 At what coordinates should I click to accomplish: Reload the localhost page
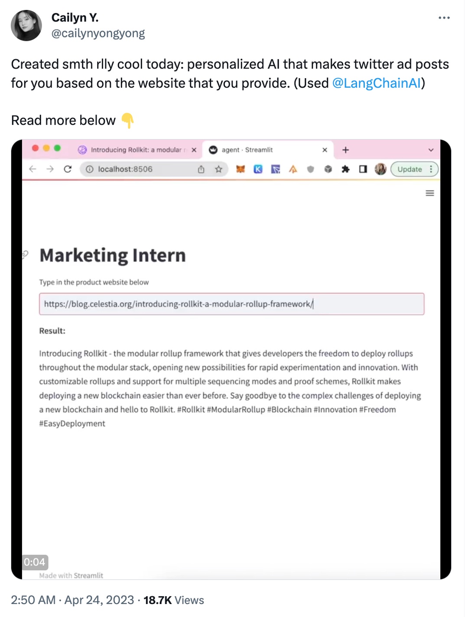click(x=68, y=169)
